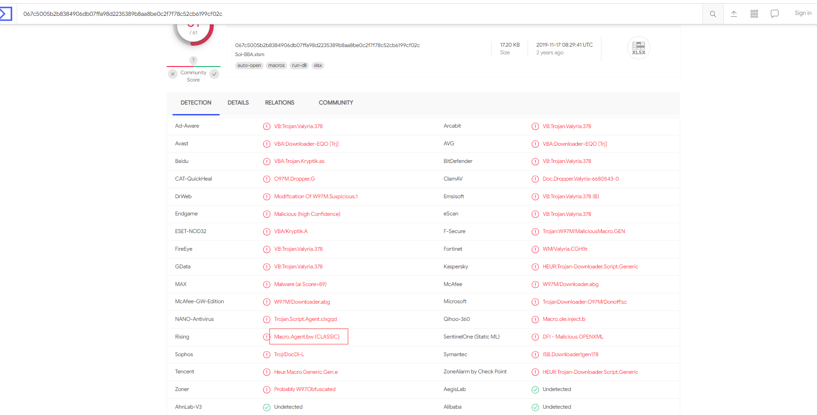Click Malicious (high Confidence) result

click(307, 214)
